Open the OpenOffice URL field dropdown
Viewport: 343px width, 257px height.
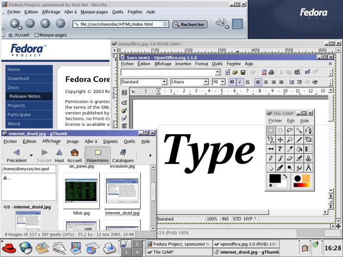click(217, 72)
